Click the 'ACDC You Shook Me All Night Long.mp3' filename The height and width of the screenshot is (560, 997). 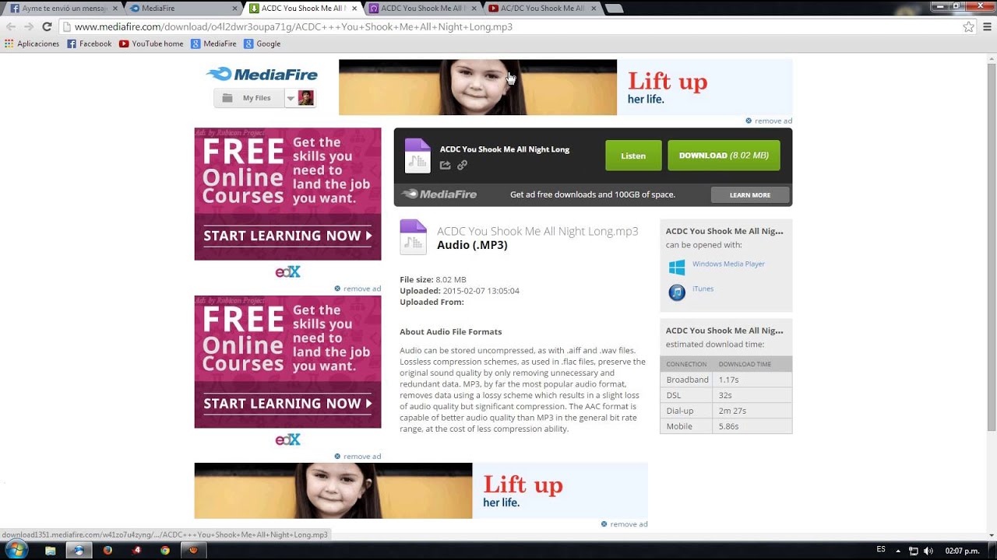537,231
